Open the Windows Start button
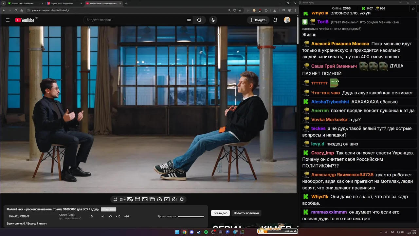419x236 pixels. pyautogui.click(x=177, y=232)
